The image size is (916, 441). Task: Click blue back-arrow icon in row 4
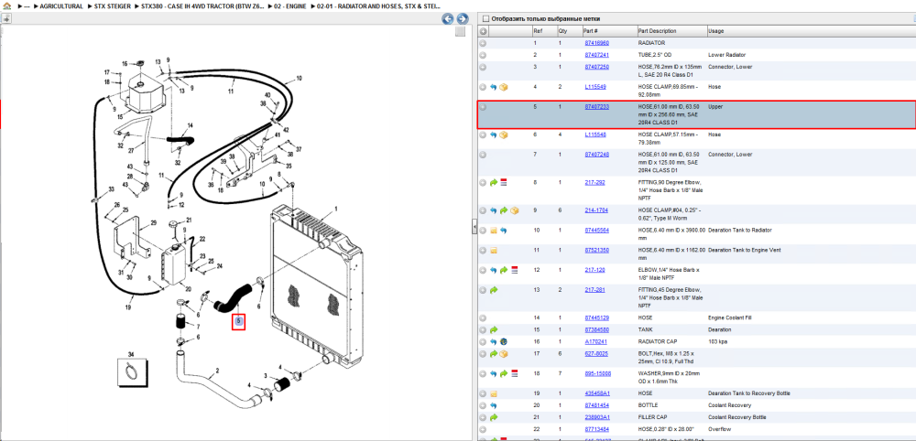pyautogui.click(x=494, y=87)
